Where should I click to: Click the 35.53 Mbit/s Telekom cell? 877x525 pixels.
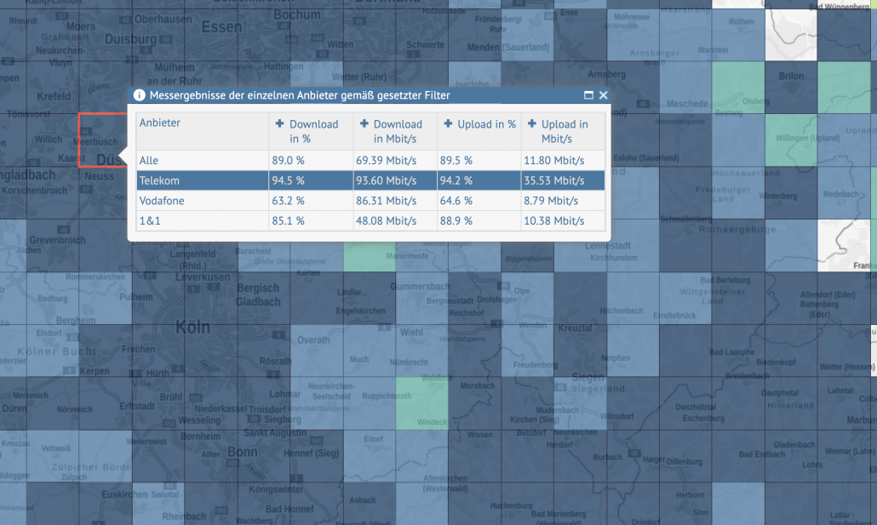point(563,180)
